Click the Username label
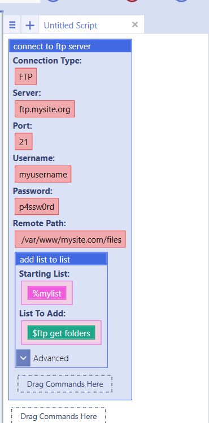Image resolution: width=209 pixels, height=423 pixels. pos(34,158)
